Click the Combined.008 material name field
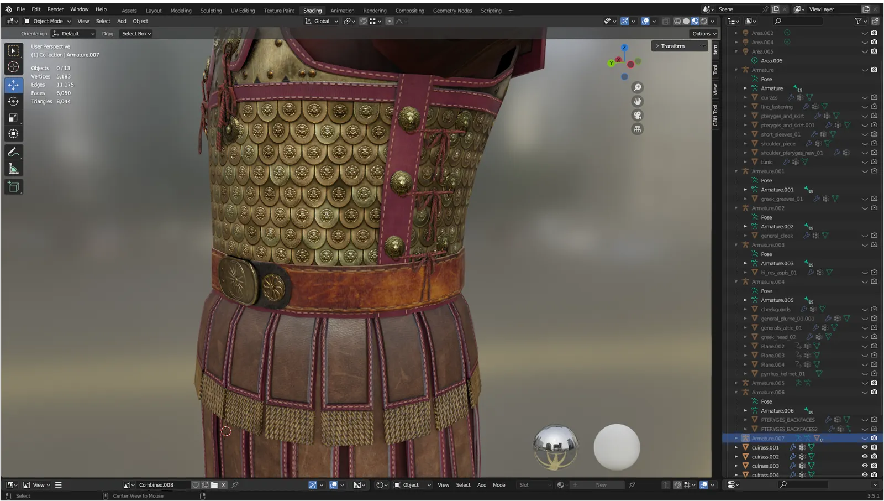 point(162,485)
